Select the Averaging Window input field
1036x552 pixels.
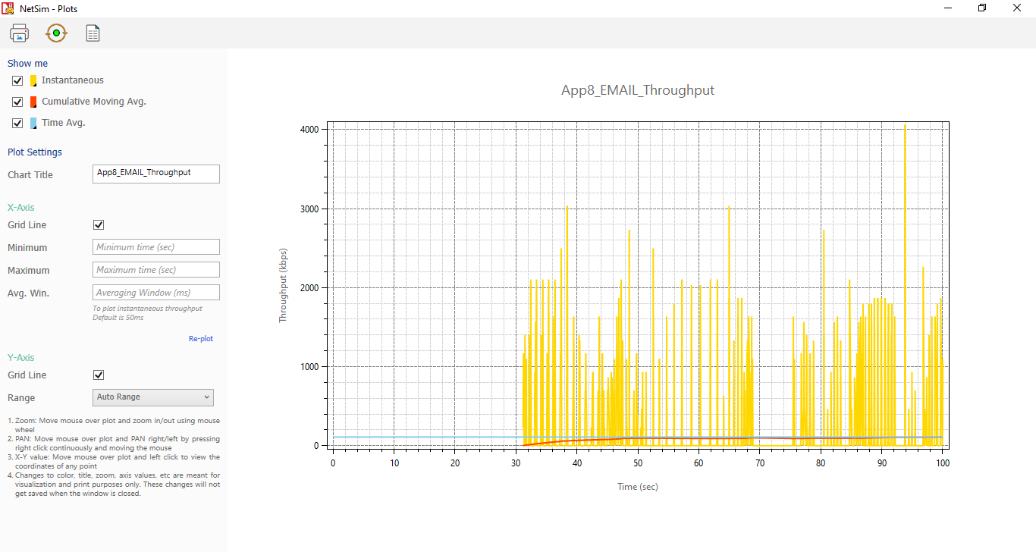(155, 293)
